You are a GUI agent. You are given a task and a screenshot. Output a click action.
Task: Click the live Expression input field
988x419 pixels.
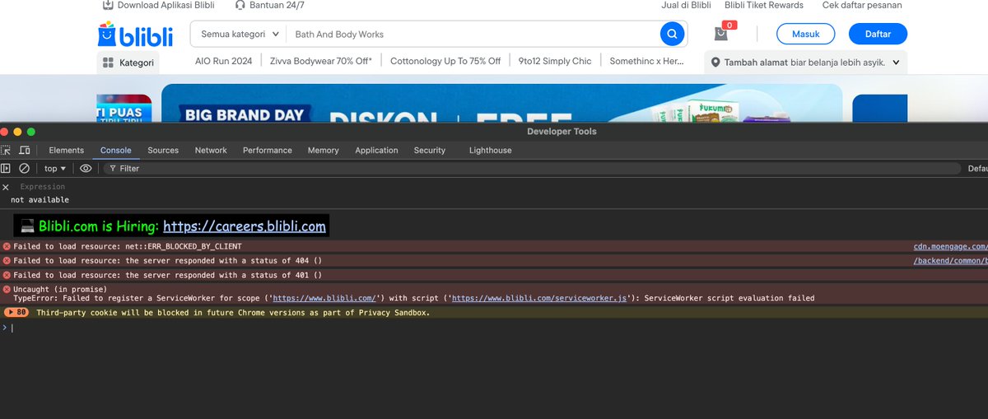(494, 187)
